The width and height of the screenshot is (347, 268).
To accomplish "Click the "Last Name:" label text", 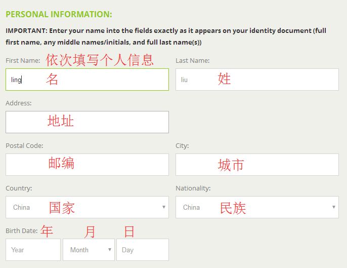I will pos(192,60).
